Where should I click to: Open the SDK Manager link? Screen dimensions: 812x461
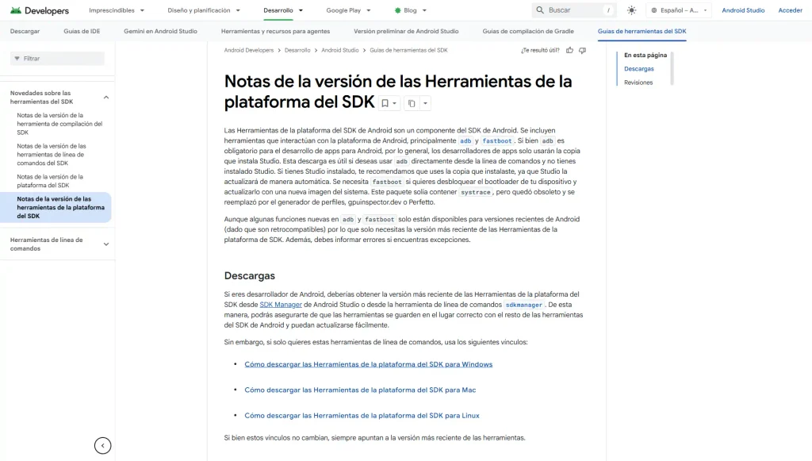tap(281, 305)
